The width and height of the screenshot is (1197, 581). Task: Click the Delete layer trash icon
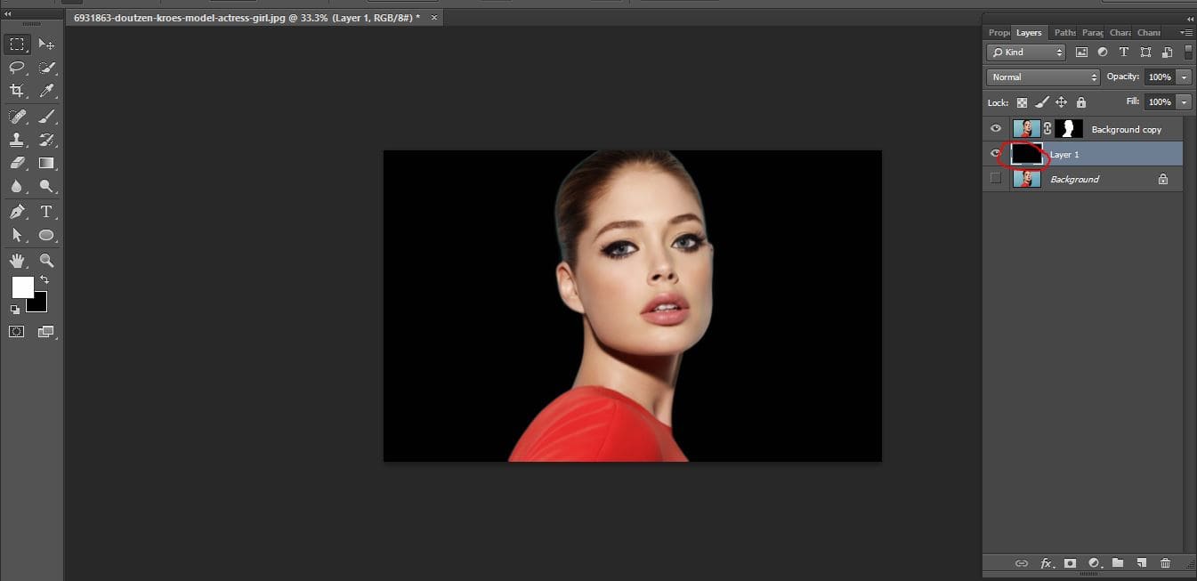(1165, 562)
